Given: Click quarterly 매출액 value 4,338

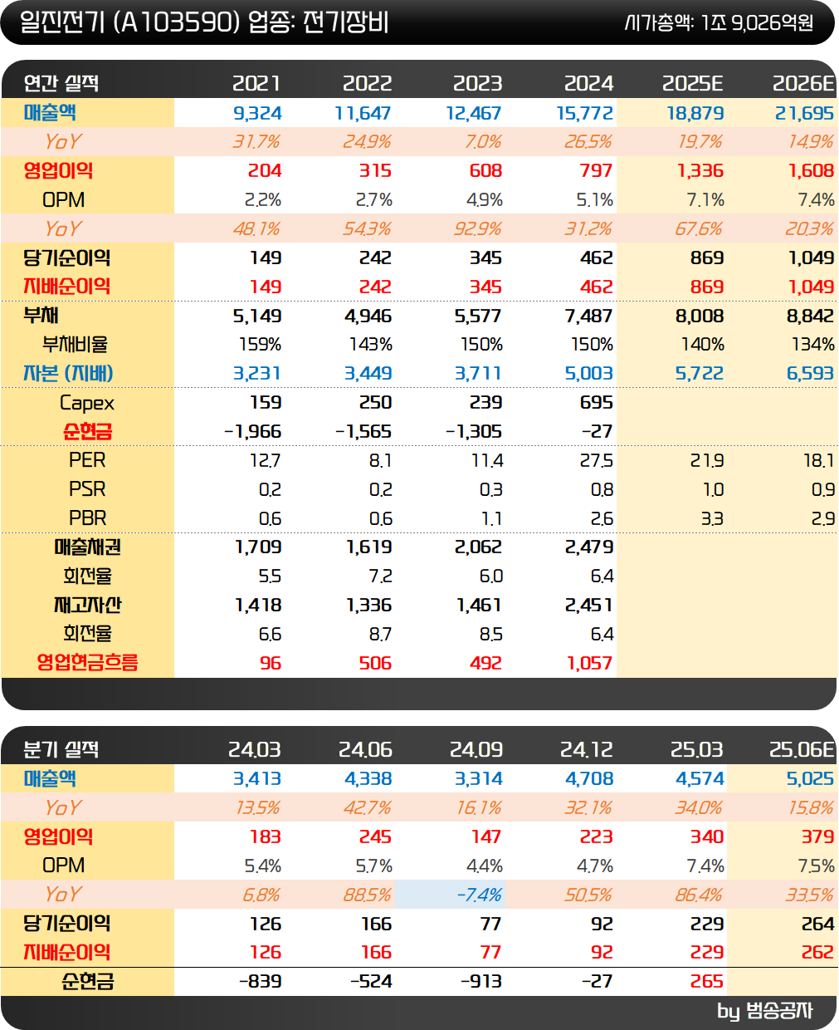Looking at the screenshot, I should tap(368, 778).
